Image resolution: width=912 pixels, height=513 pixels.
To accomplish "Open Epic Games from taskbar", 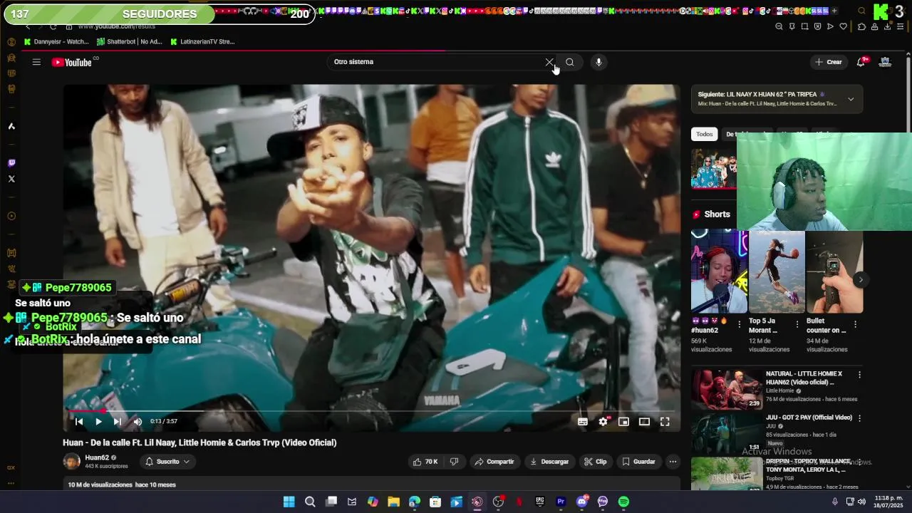I will coord(539,502).
